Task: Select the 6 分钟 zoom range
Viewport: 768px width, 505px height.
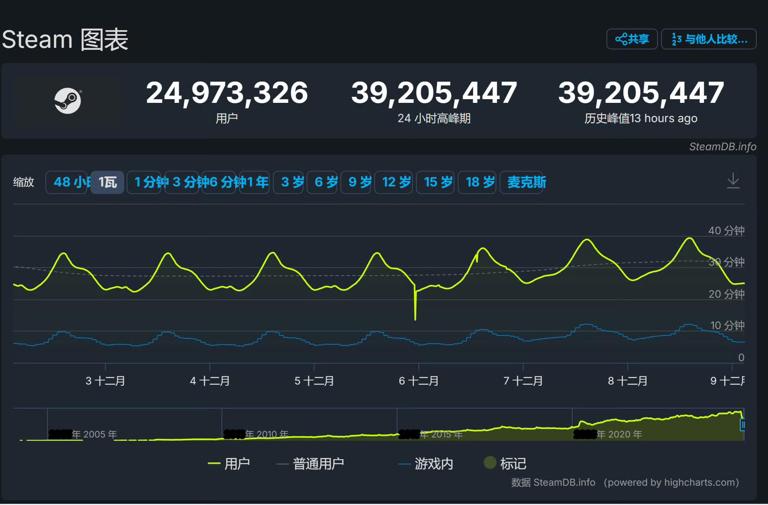Action: [x=219, y=182]
